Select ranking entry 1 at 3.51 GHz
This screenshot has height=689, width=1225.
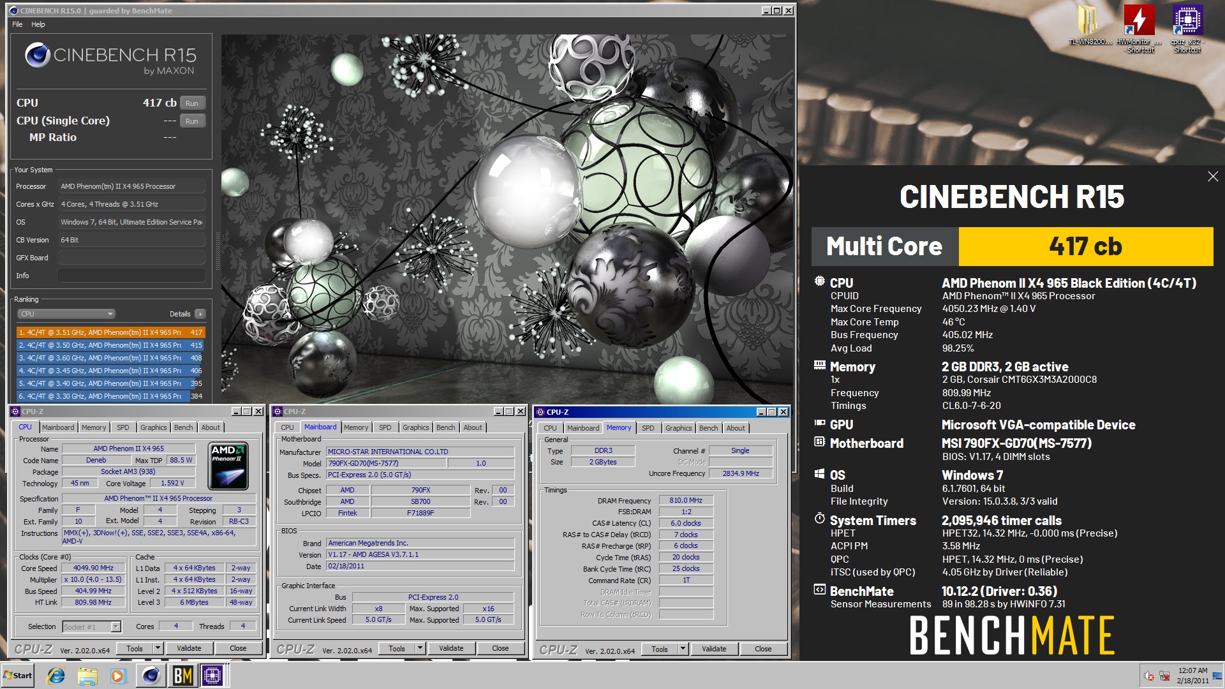(x=111, y=332)
